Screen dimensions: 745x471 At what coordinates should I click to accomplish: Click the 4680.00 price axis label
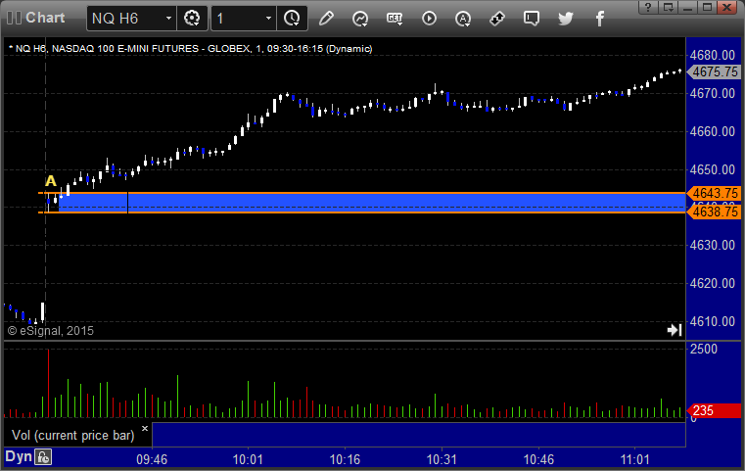[x=713, y=55]
